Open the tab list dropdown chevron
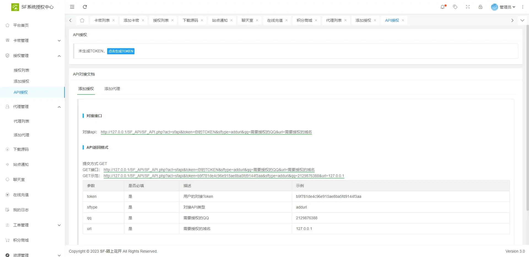This screenshot has height=257, width=529. coord(522,20)
